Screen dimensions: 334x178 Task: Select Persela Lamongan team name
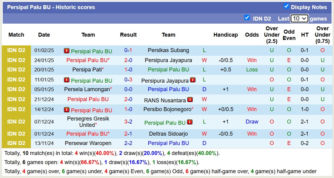click(x=87, y=89)
